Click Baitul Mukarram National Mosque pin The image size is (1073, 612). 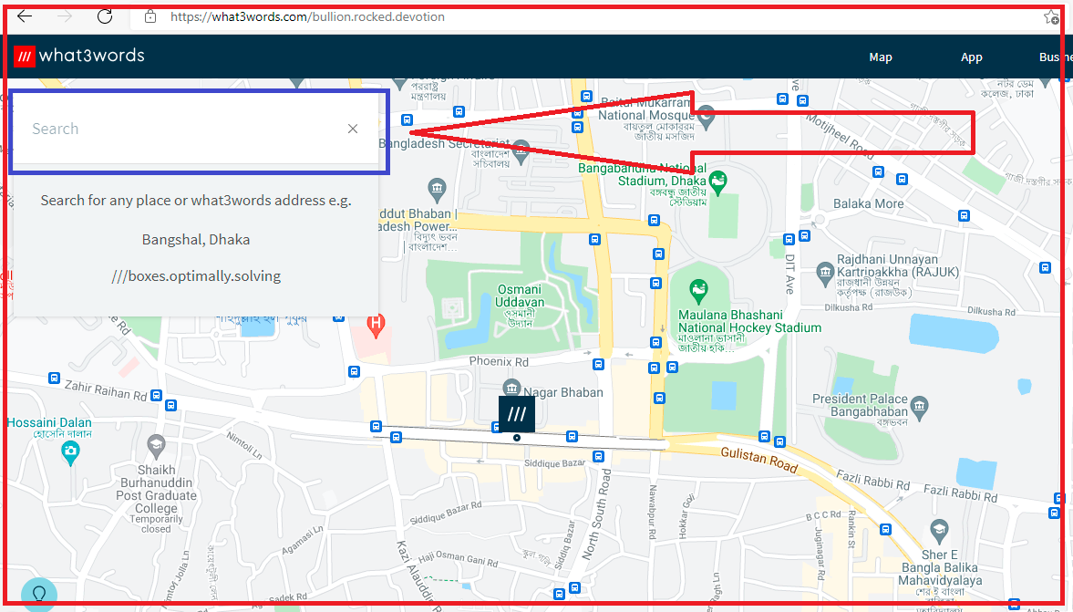(706, 116)
